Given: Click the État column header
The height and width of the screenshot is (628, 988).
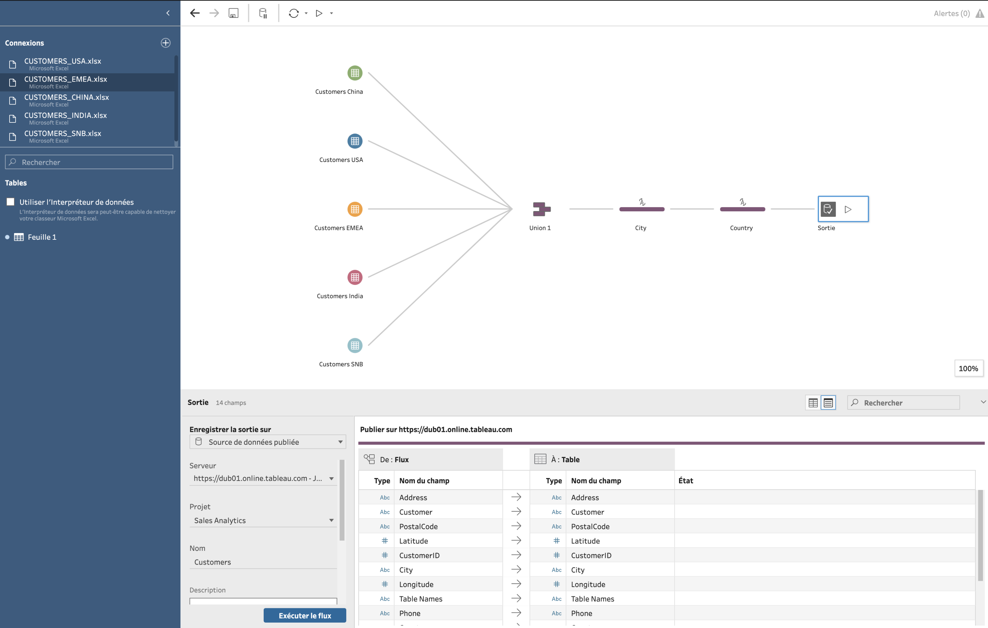Looking at the screenshot, I should (686, 480).
